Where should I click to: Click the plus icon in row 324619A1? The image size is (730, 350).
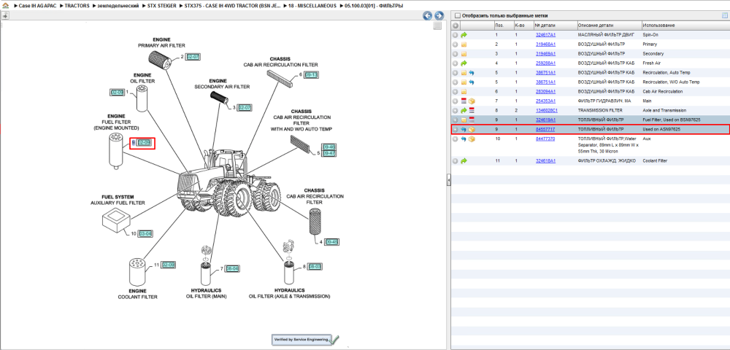456,120
